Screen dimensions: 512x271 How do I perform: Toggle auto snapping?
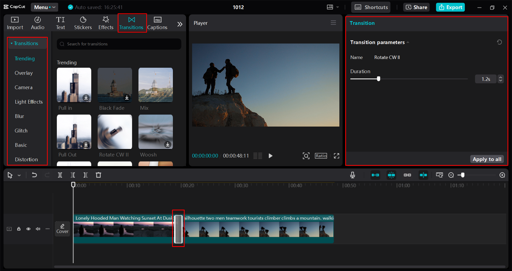391,175
